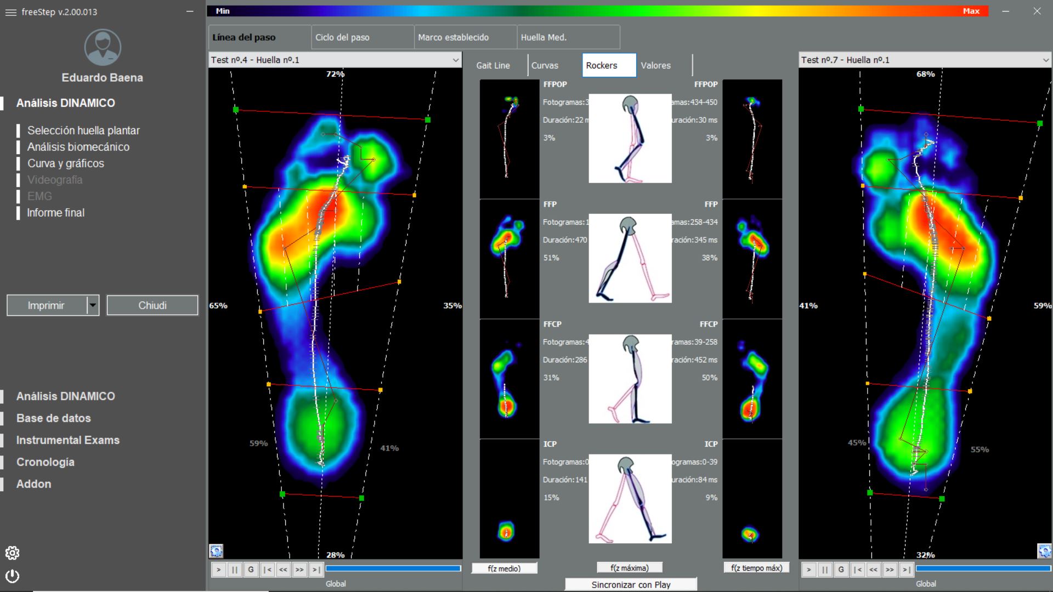Click the right footprint view settings icon
This screenshot has width=1053, height=592.
coord(1044,551)
